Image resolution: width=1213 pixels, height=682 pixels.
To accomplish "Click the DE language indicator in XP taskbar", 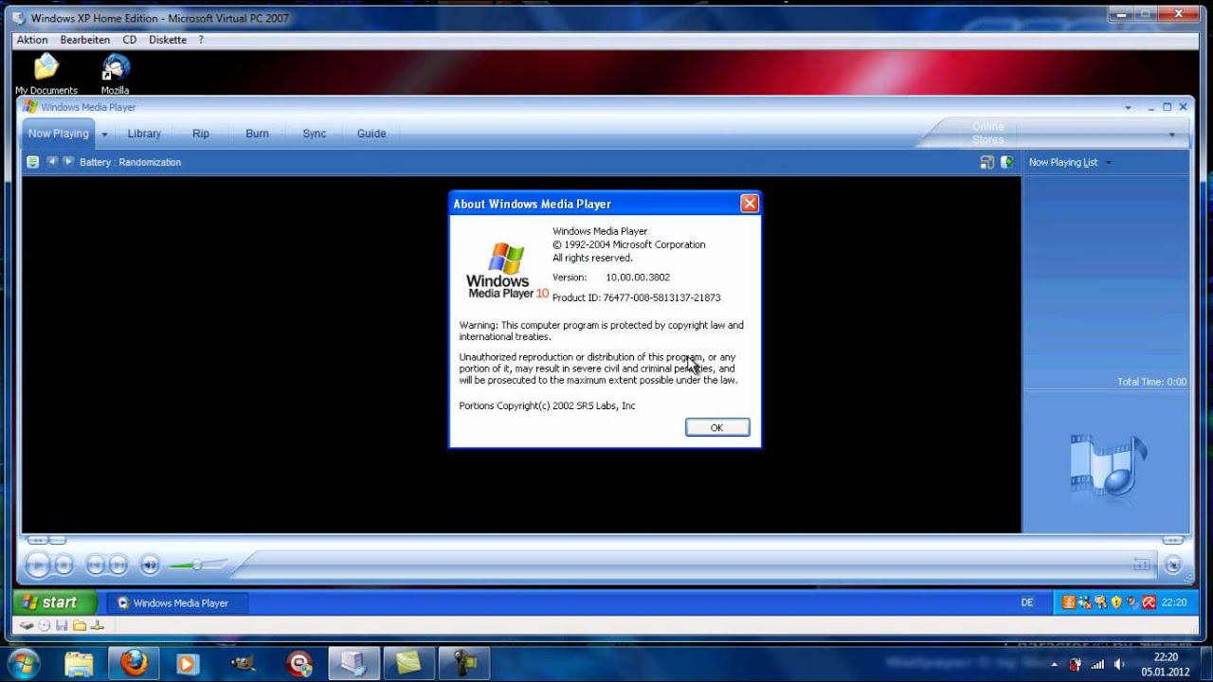I will pyautogui.click(x=1027, y=602).
